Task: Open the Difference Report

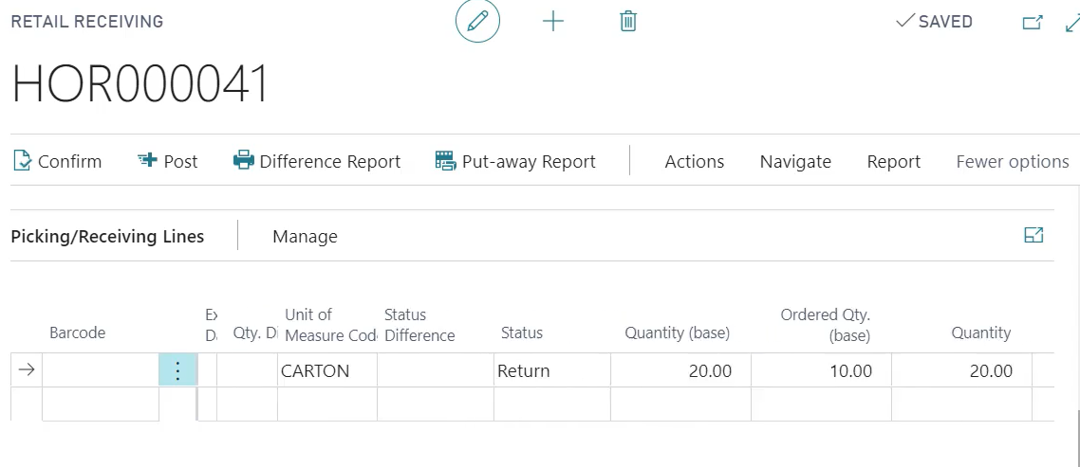Action: pos(317,162)
